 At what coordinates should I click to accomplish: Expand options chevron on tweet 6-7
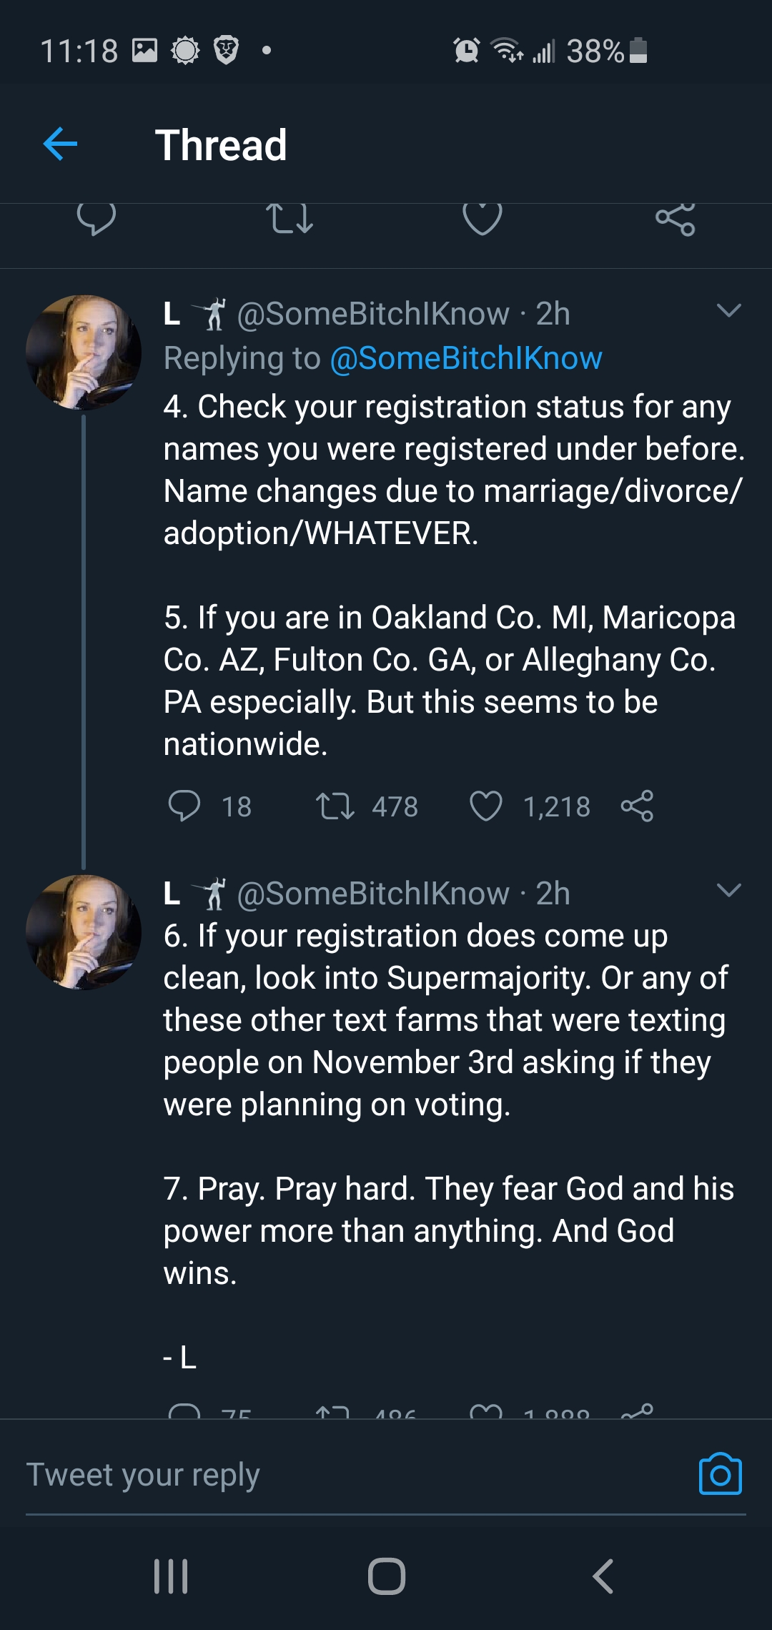pyautogui.click(x=728, y=890)
